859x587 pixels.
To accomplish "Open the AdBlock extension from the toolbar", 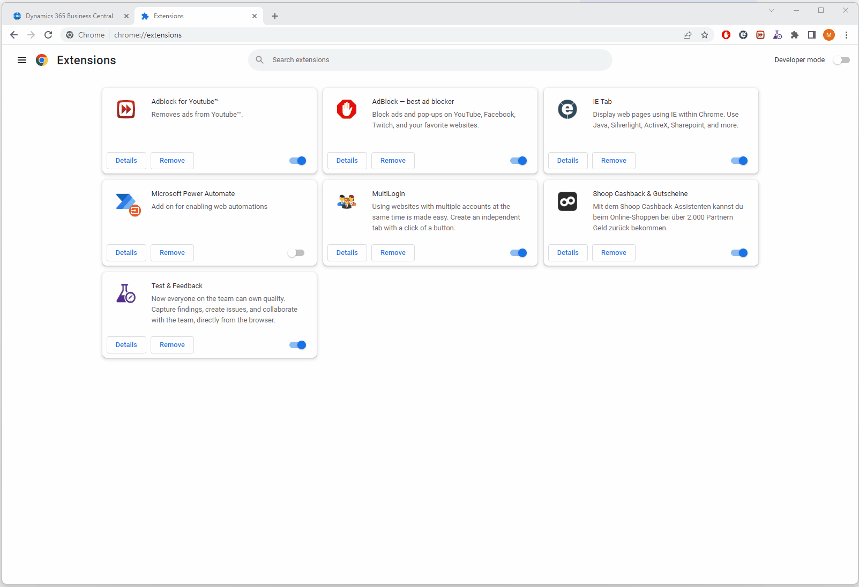I will tap(726, 35).
